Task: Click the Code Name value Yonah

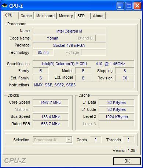Action: (52, 38)
